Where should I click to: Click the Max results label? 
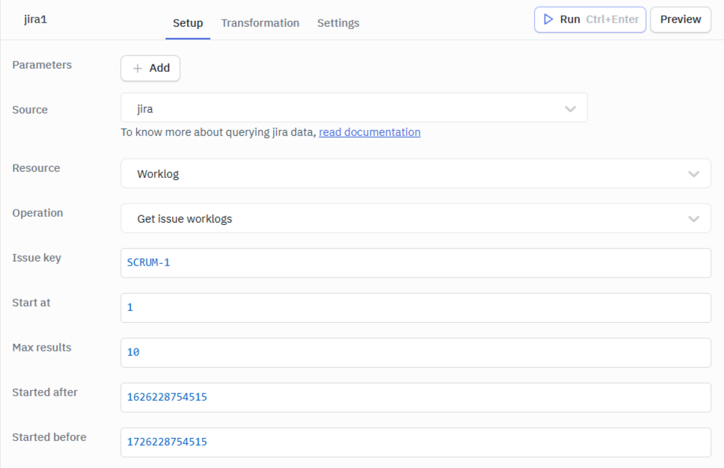pos(42,348)
